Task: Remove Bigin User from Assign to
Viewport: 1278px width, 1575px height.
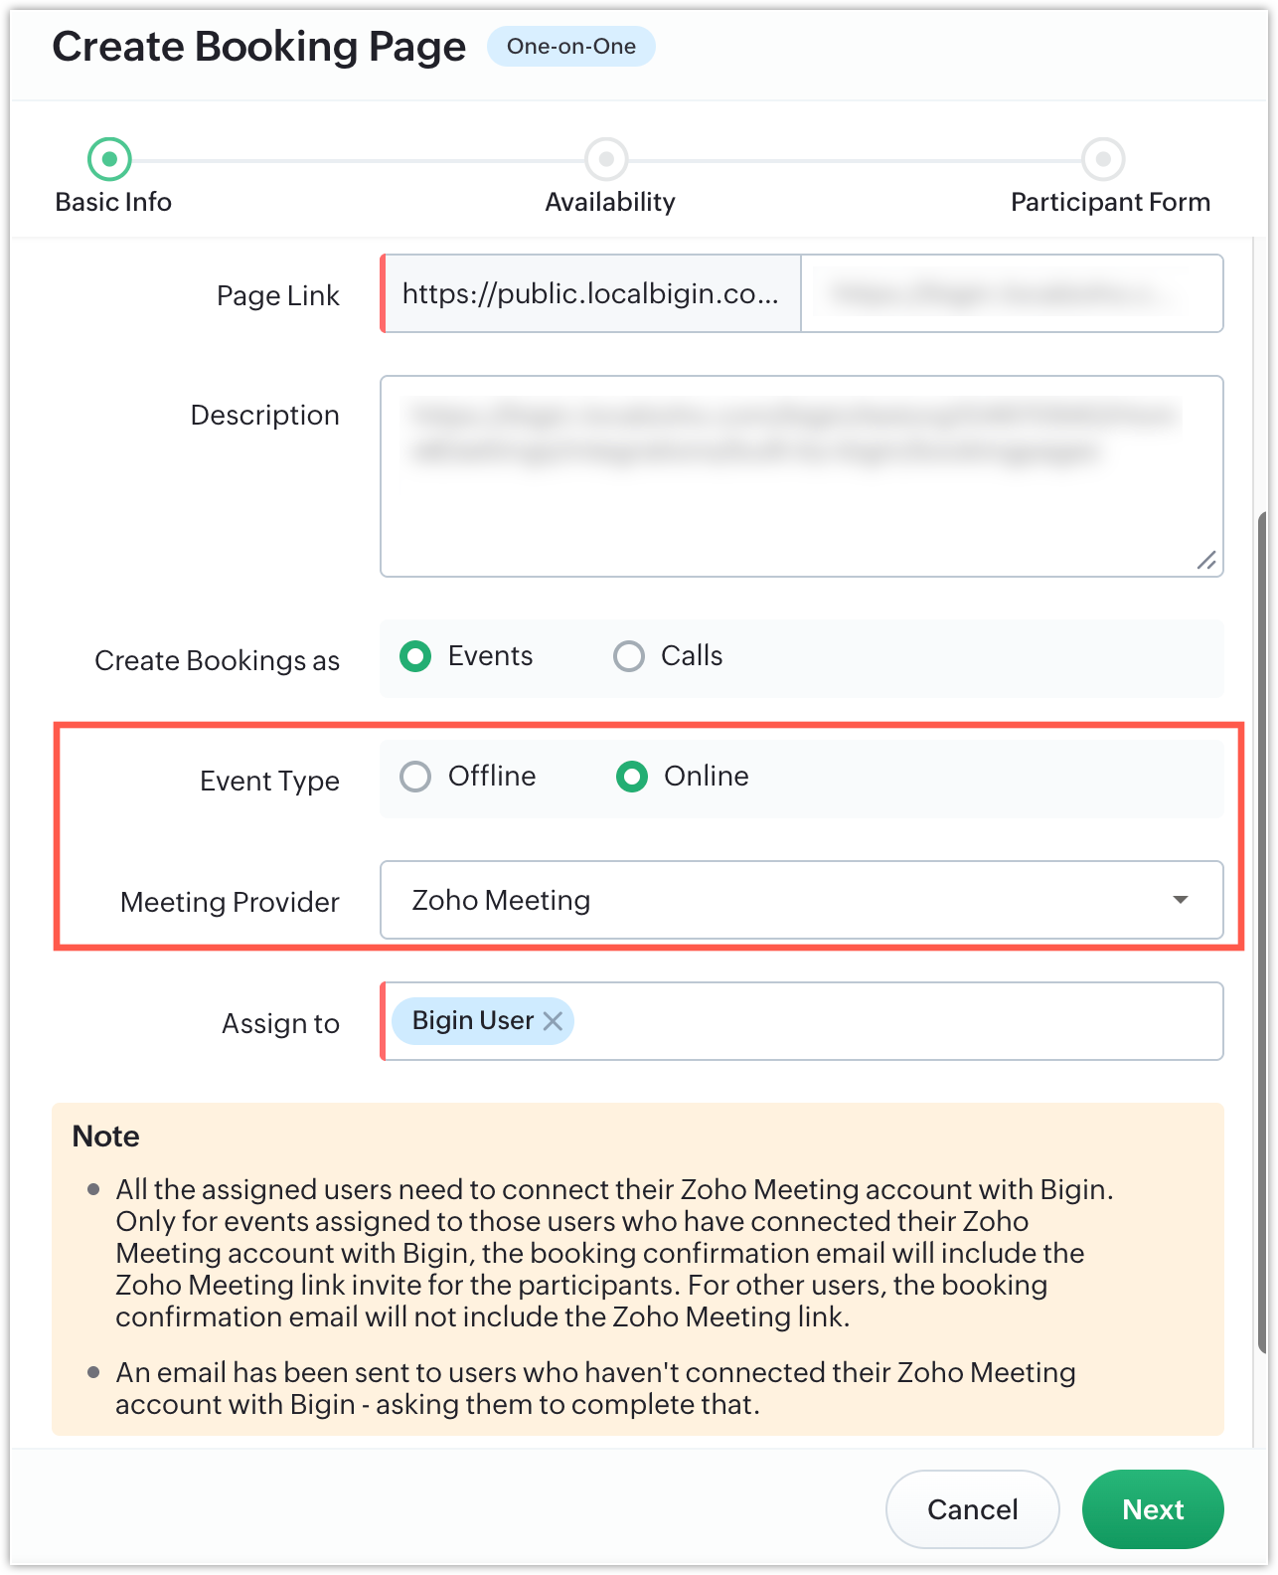Action: click(554, 1021)
